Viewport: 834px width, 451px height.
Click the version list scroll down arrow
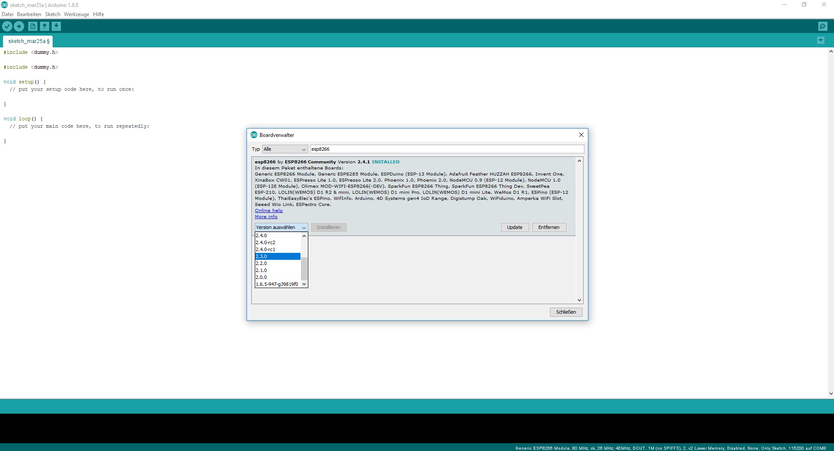(x=304, y=284)
